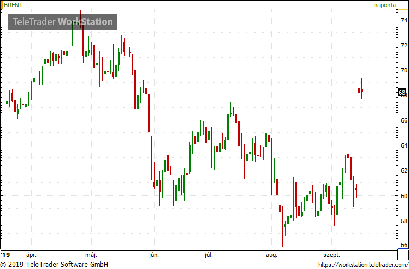Click the '19 year label

[x=5, y=255]
